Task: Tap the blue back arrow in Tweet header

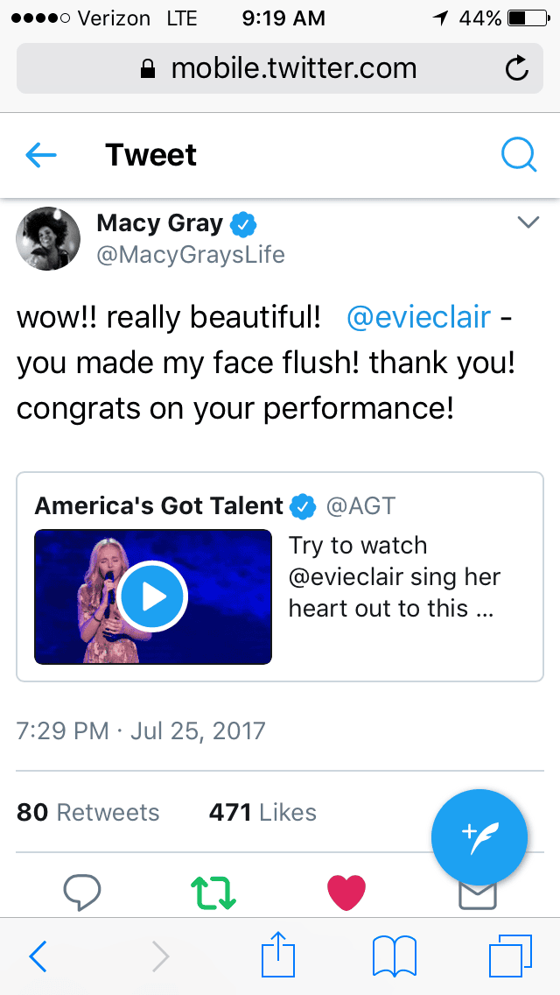Action: click(x=41, y=156)
